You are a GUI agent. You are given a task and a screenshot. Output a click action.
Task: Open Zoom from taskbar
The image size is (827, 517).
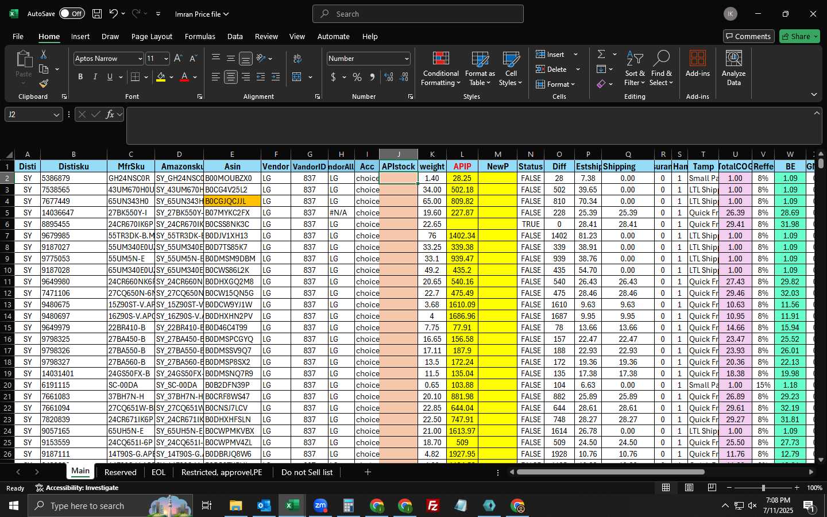[x=320, y=506]
